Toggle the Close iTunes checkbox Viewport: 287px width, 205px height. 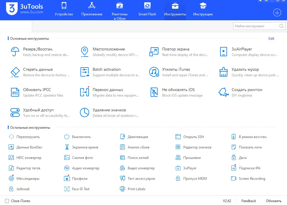pos(7,201)
